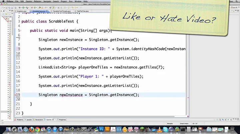
Task: Click the "Player 1: " string literal
Action: pos(91,76)
